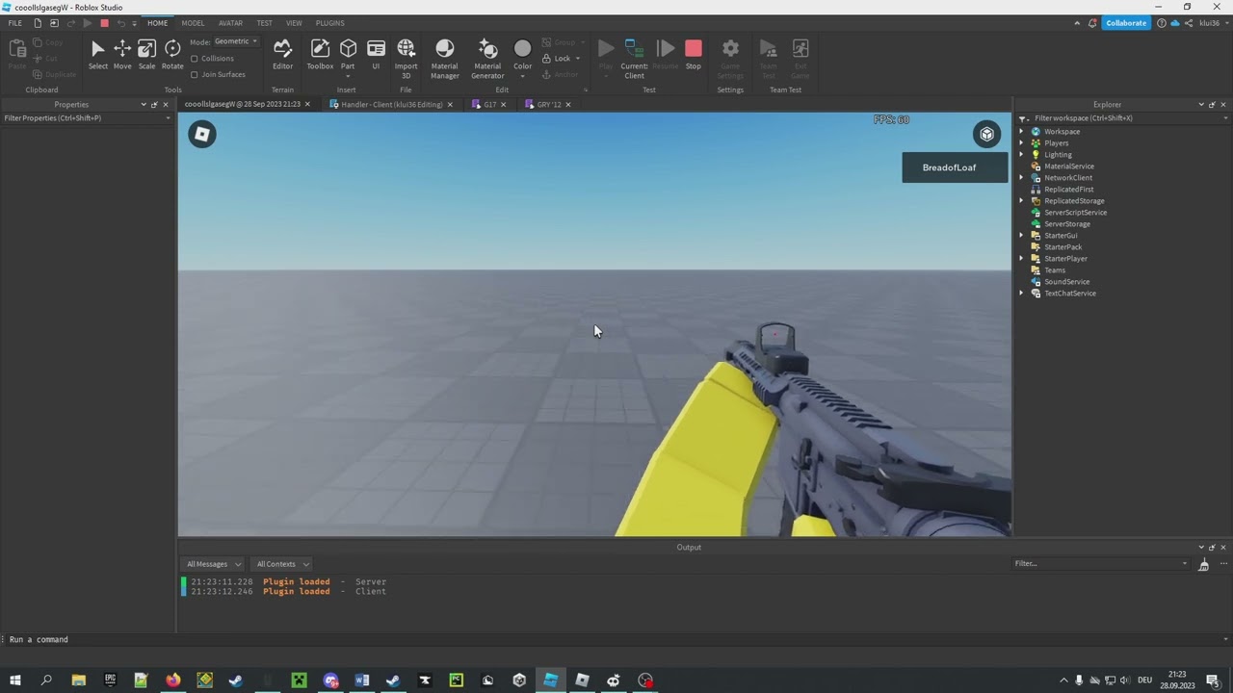The width and height of the screenshot is (1233, 693).
Task: Click the volume icon in system tray
Action: tap(1124, 680)
